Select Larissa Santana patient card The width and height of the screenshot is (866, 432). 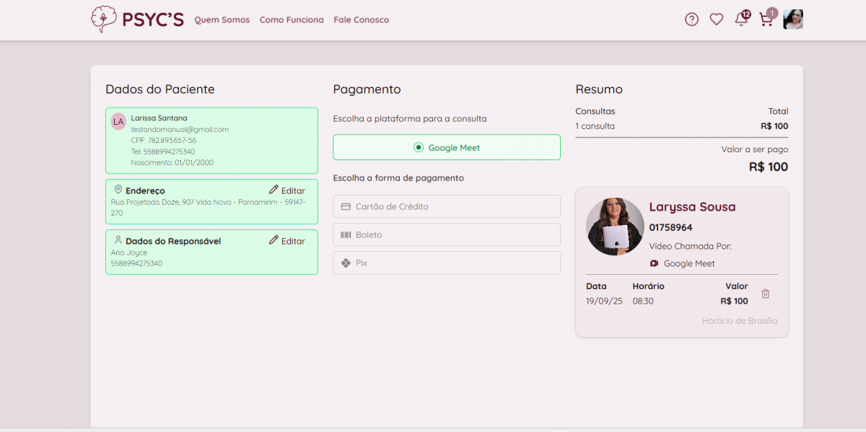point(211,141)
